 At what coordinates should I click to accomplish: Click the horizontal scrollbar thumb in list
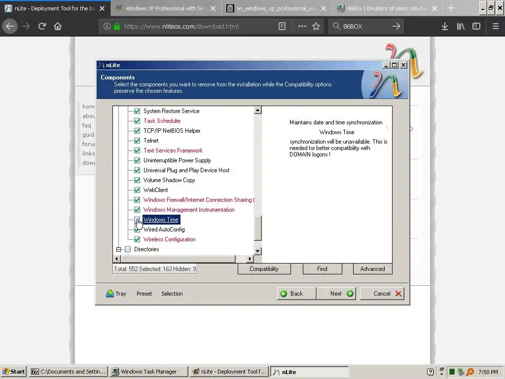point(178,259)
